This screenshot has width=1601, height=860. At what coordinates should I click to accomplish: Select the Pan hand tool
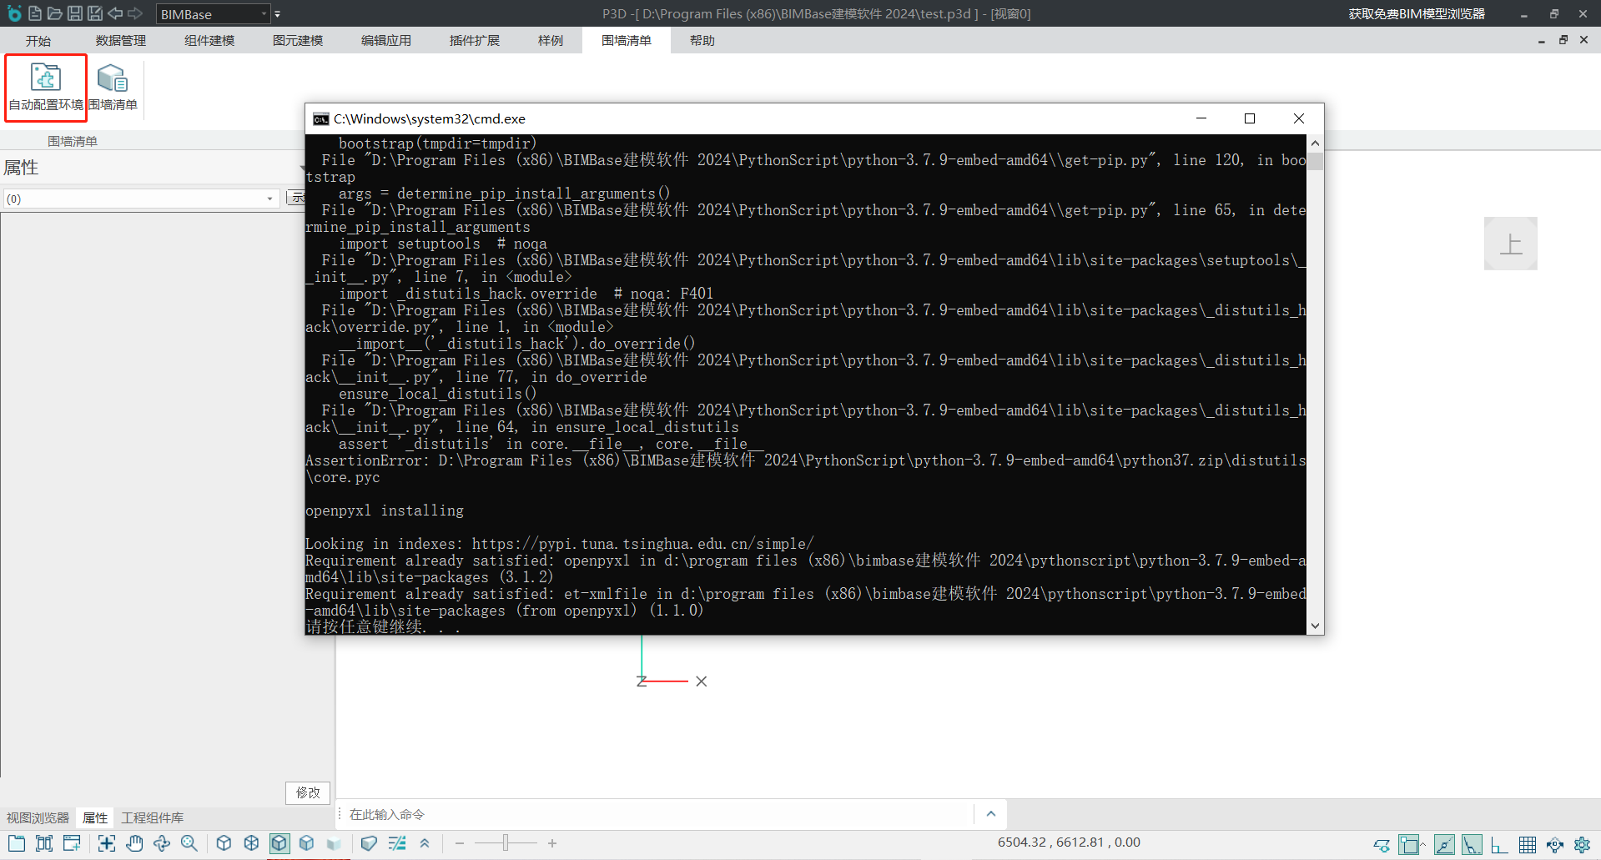click(x=134, y=843)
